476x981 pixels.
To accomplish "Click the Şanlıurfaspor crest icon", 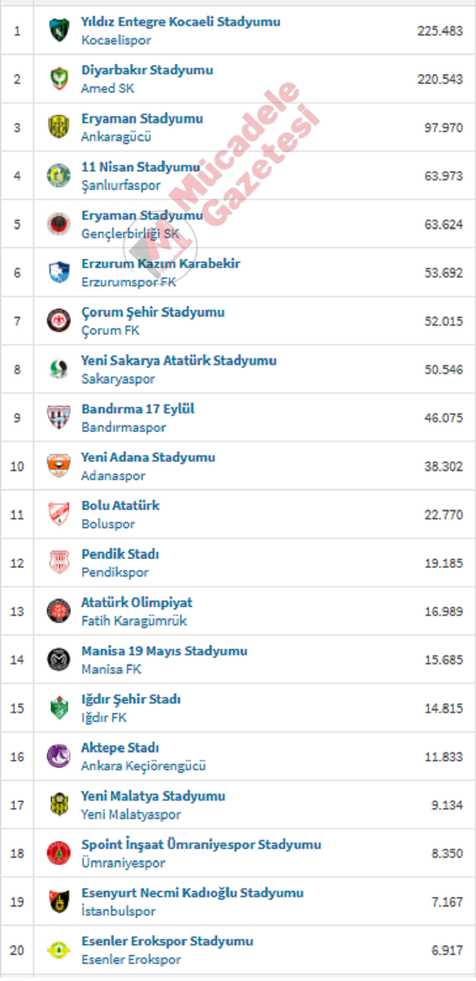I will pos(59,175).
